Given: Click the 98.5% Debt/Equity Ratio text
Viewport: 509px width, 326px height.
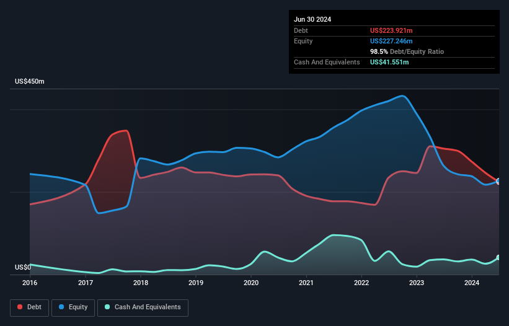Looking at the screenshot, I should [407, 51].
